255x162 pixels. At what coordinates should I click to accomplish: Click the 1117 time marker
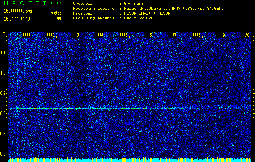tap(172, 35)
